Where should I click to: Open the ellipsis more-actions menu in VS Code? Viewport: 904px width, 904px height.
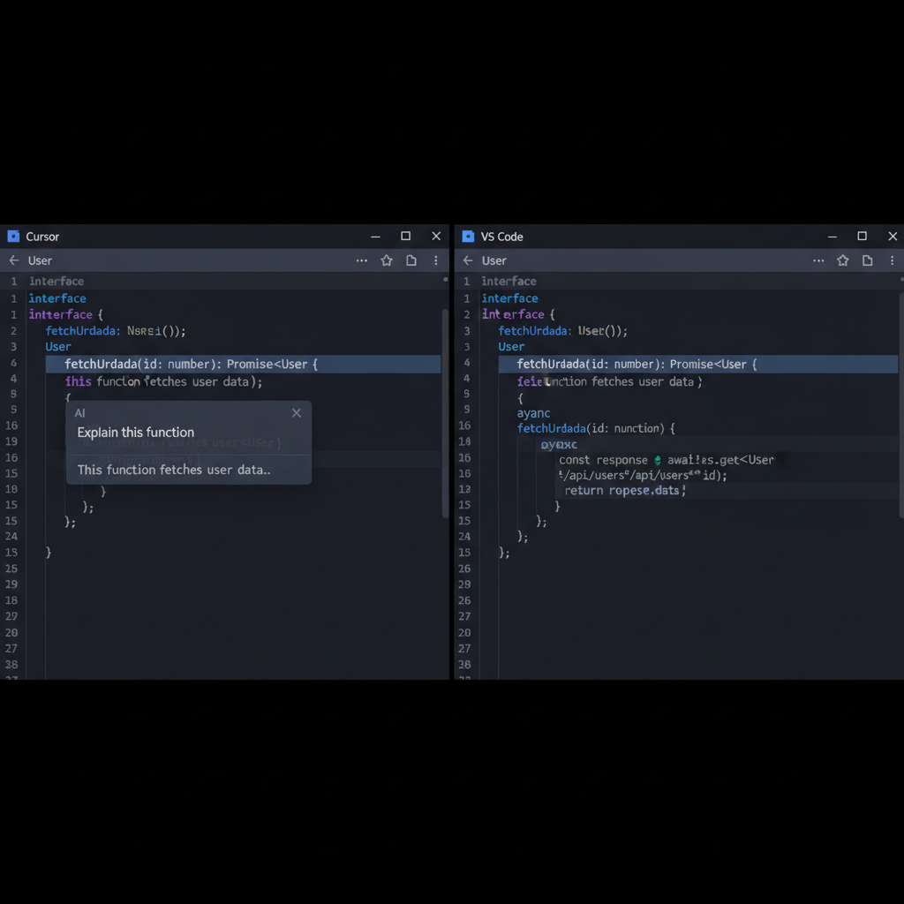pyautogui.click(x=818, y=260)
